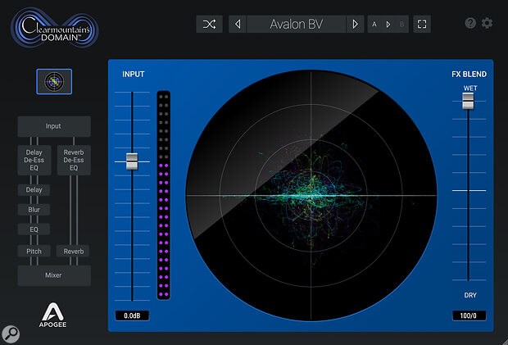Select the A comparison state
Image resolution: width=508 pixels, height=345 pixels.
(374, 24)
